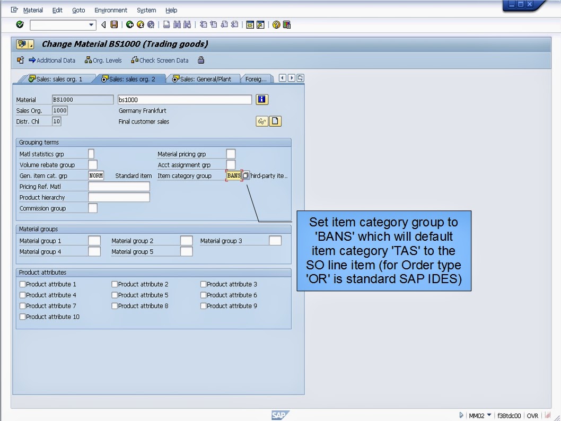
Task: Open the Environment menu
Action: click(x=110, y=10)
